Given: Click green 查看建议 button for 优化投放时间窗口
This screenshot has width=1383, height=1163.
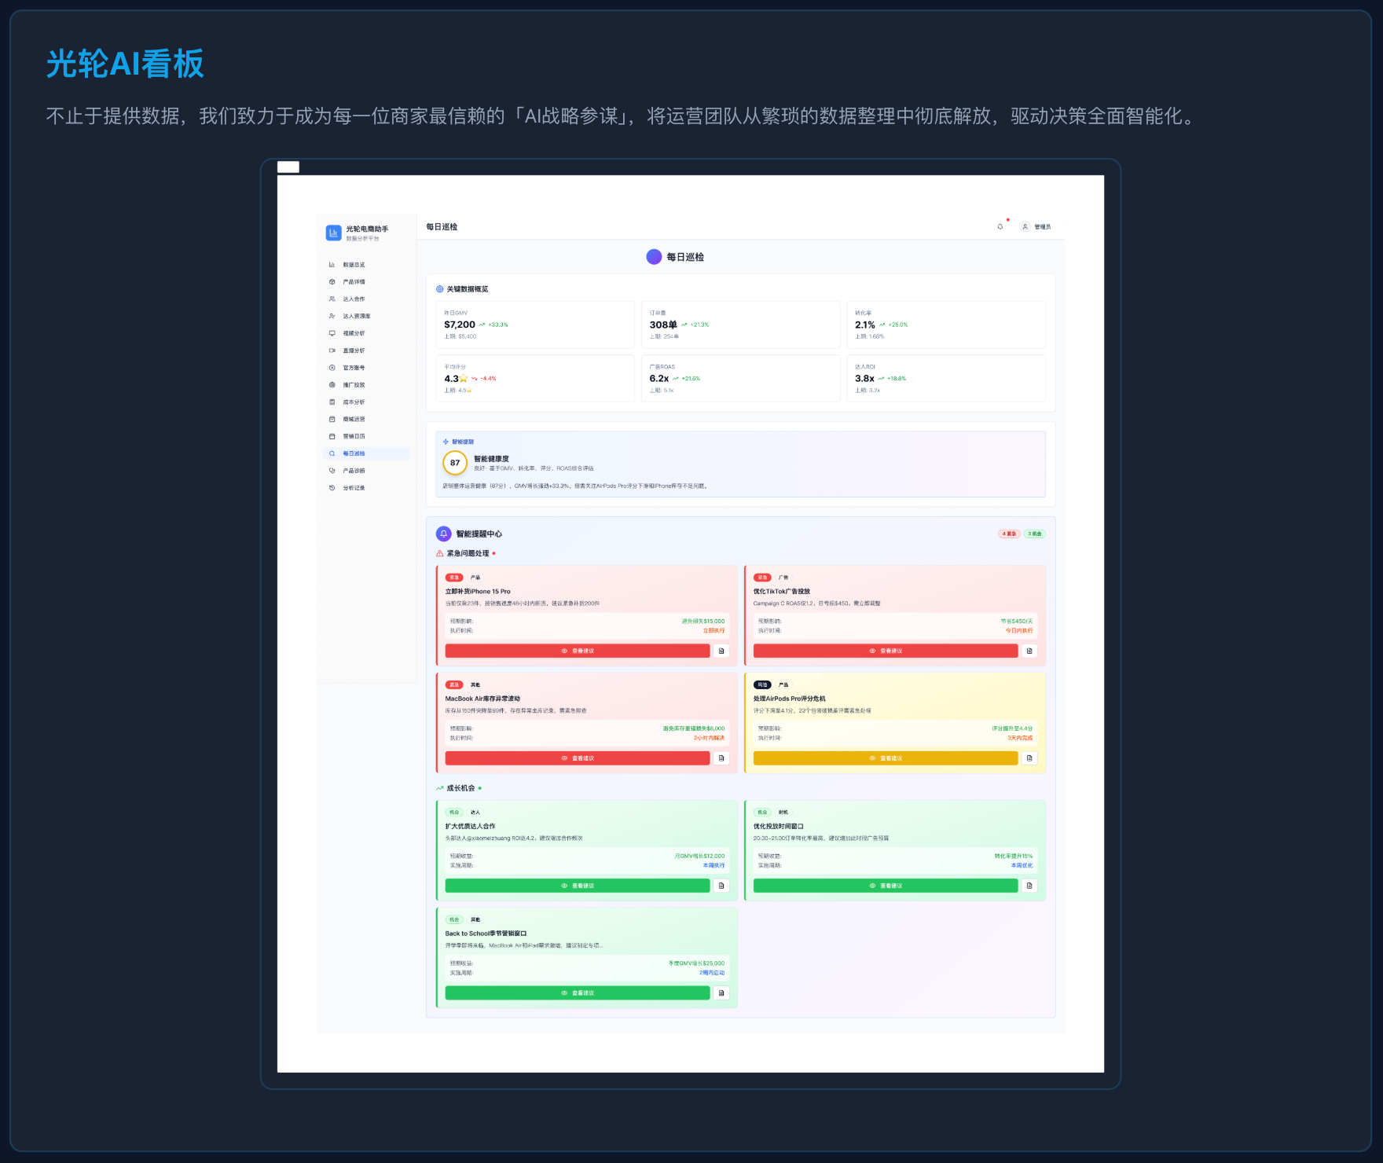Looking at the screenshot, I should 886,886.
